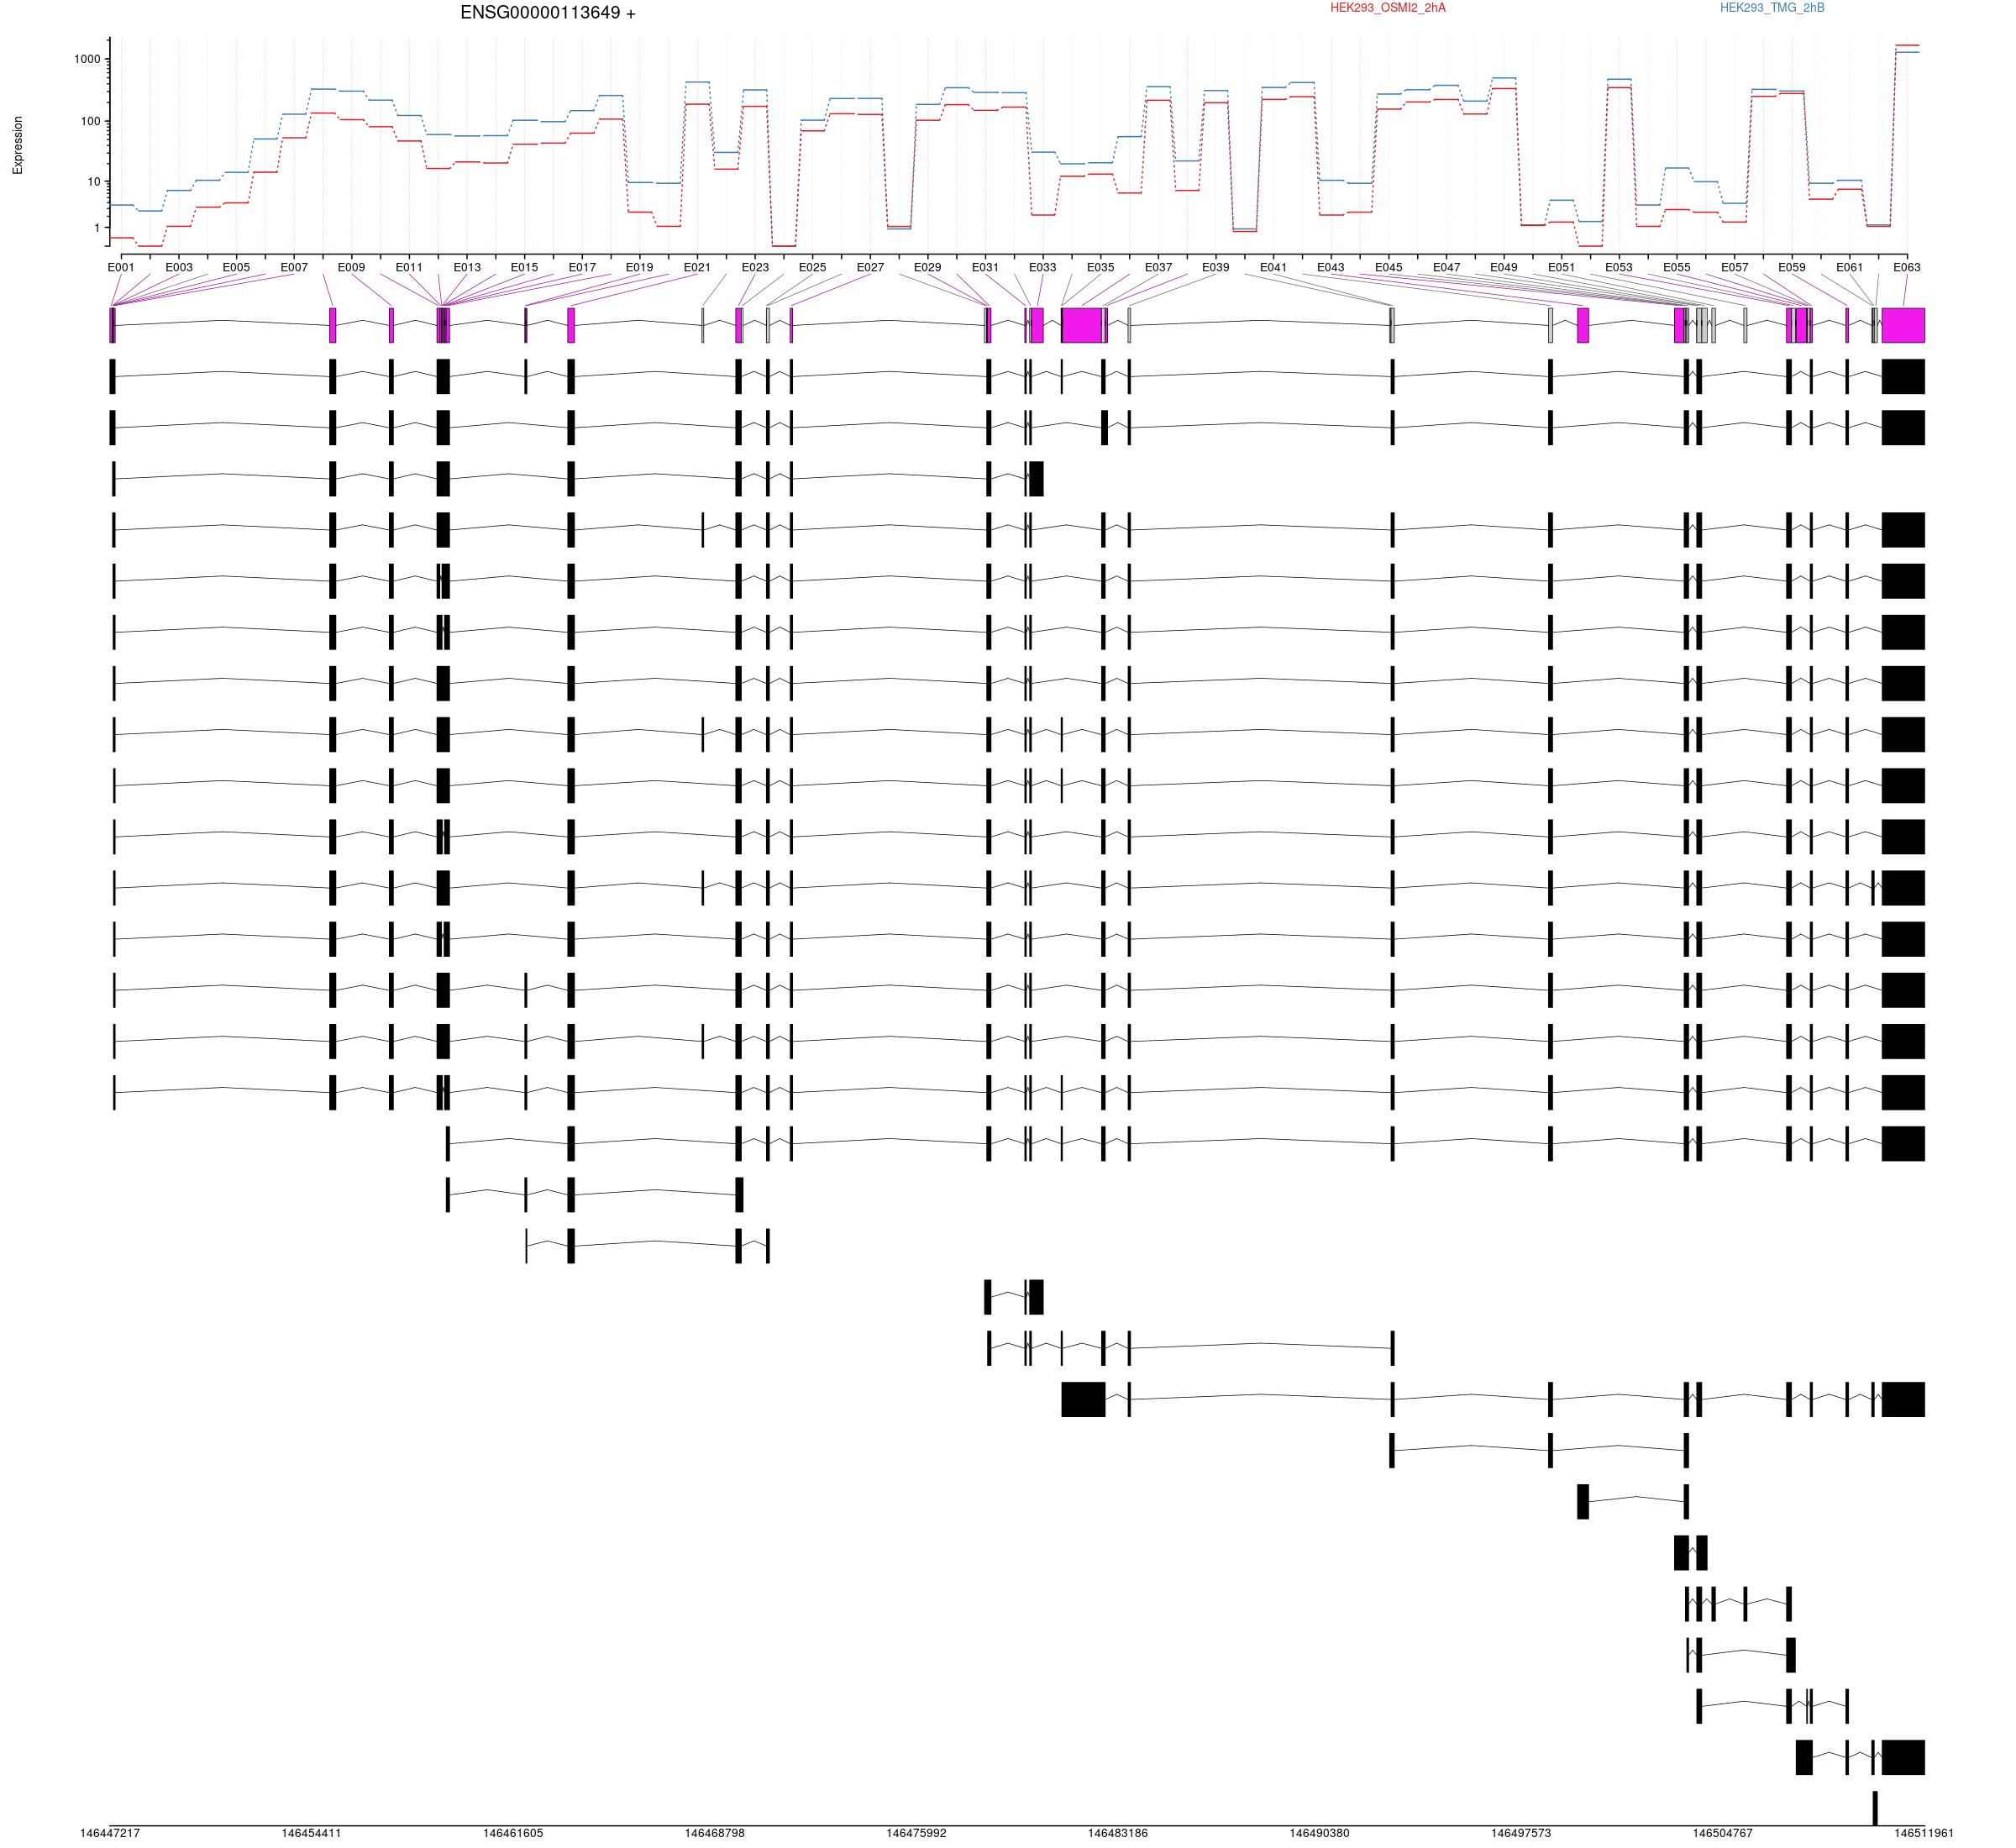Image resolution: width=2016 pixels, height=1848 pixels.
Task: Pick genomic coordinate 146468798
Action: [x=714, y=1833]
